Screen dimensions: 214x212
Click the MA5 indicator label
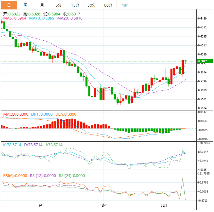pyautogui.click(x=14, y=18)
